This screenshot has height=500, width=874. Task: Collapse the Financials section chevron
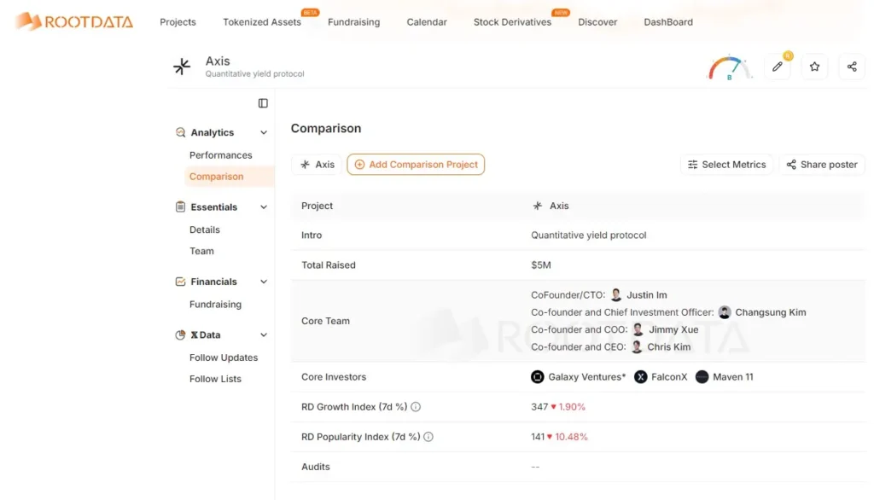click(264, 282)
